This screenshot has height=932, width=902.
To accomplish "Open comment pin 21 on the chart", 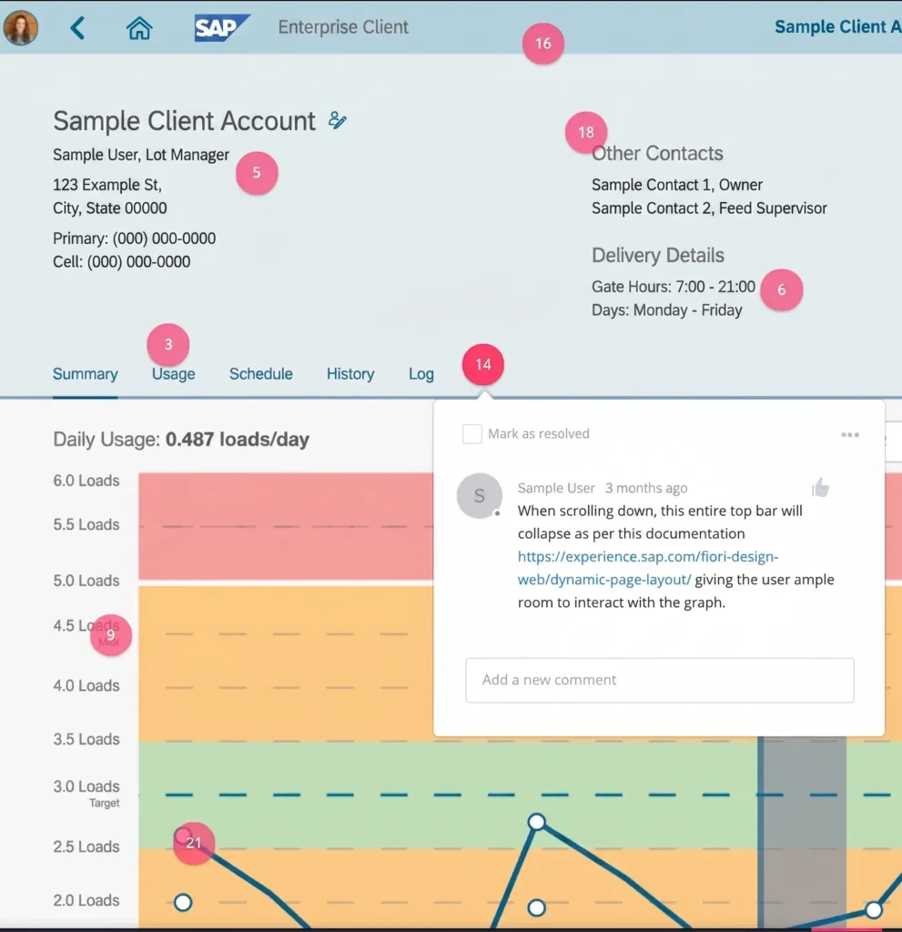I will pos(194,843).
